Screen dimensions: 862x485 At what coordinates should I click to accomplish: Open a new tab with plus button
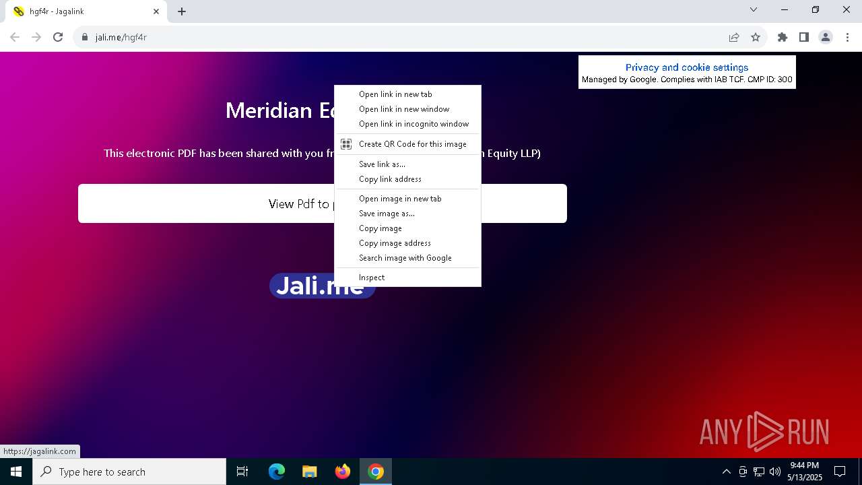point(182,11)
